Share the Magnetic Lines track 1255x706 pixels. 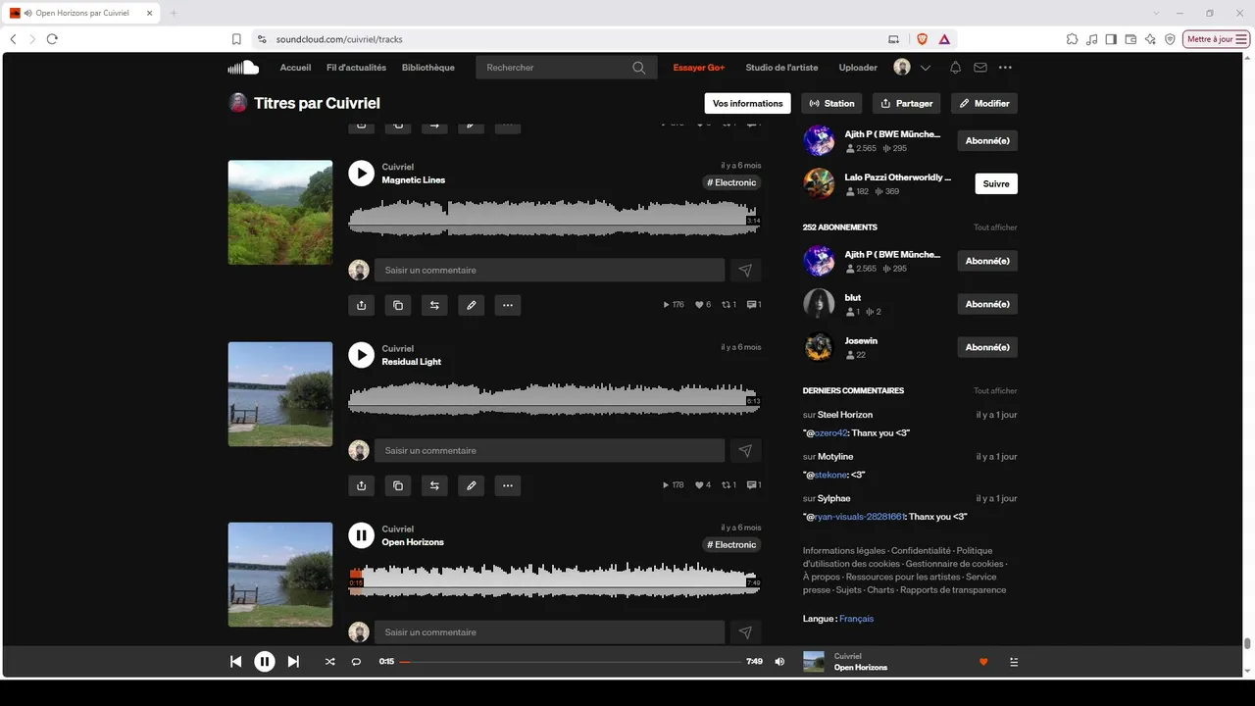click(361, 305)
